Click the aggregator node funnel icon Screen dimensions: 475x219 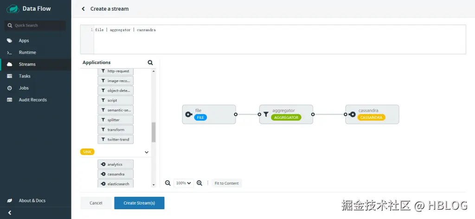pos(266,115)
